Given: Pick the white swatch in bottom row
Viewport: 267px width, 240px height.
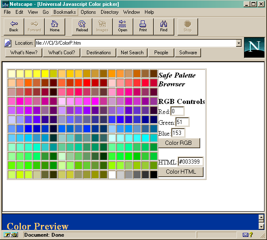Looking at the screenshot, I should (x=112, y=175).
